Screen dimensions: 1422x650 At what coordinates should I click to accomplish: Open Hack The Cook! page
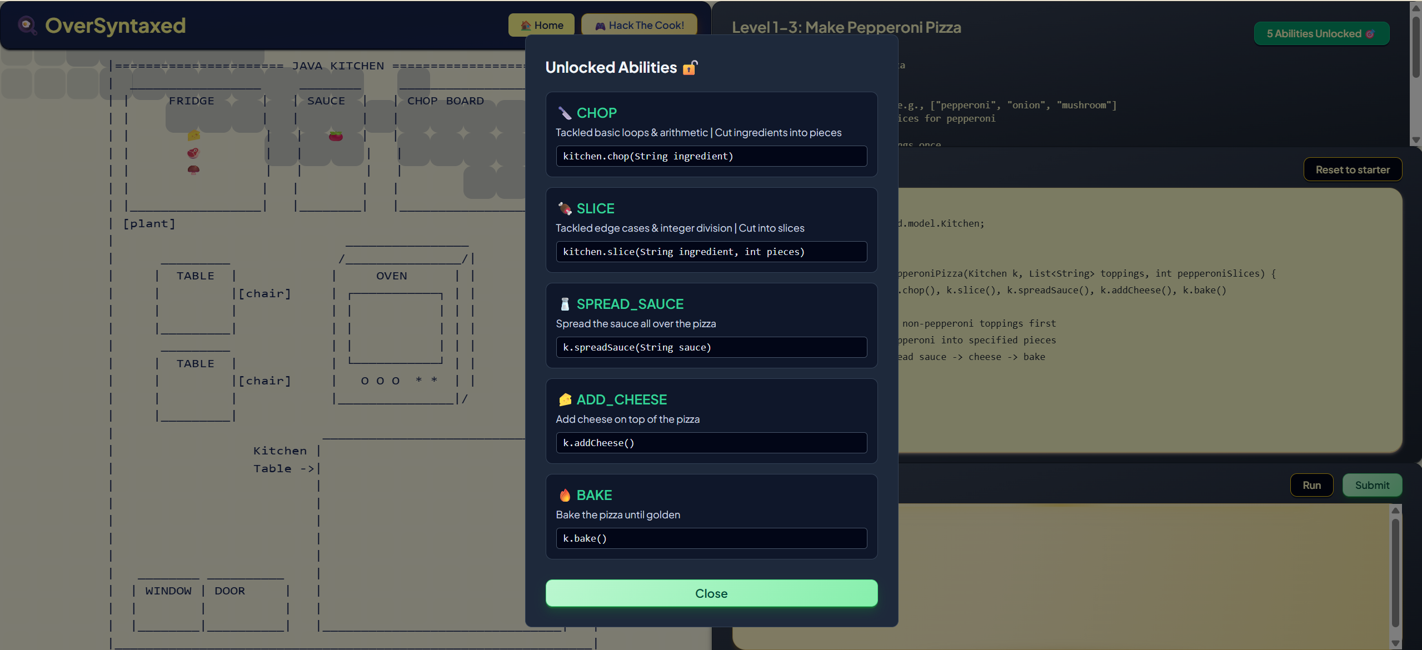(639, 26)
